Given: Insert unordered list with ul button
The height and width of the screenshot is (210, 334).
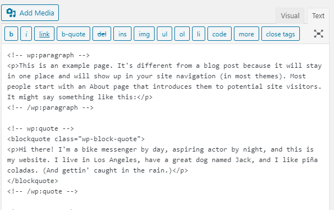Looking at the screenshot, I should (x=165, y=34).
